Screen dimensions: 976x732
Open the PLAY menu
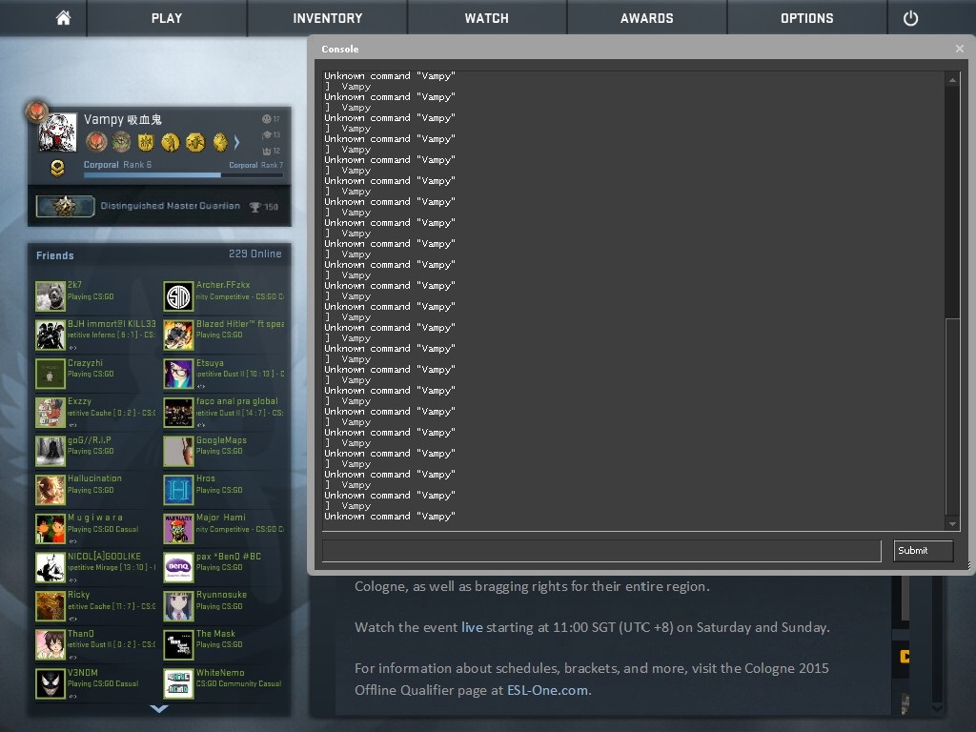click(167, 18)
